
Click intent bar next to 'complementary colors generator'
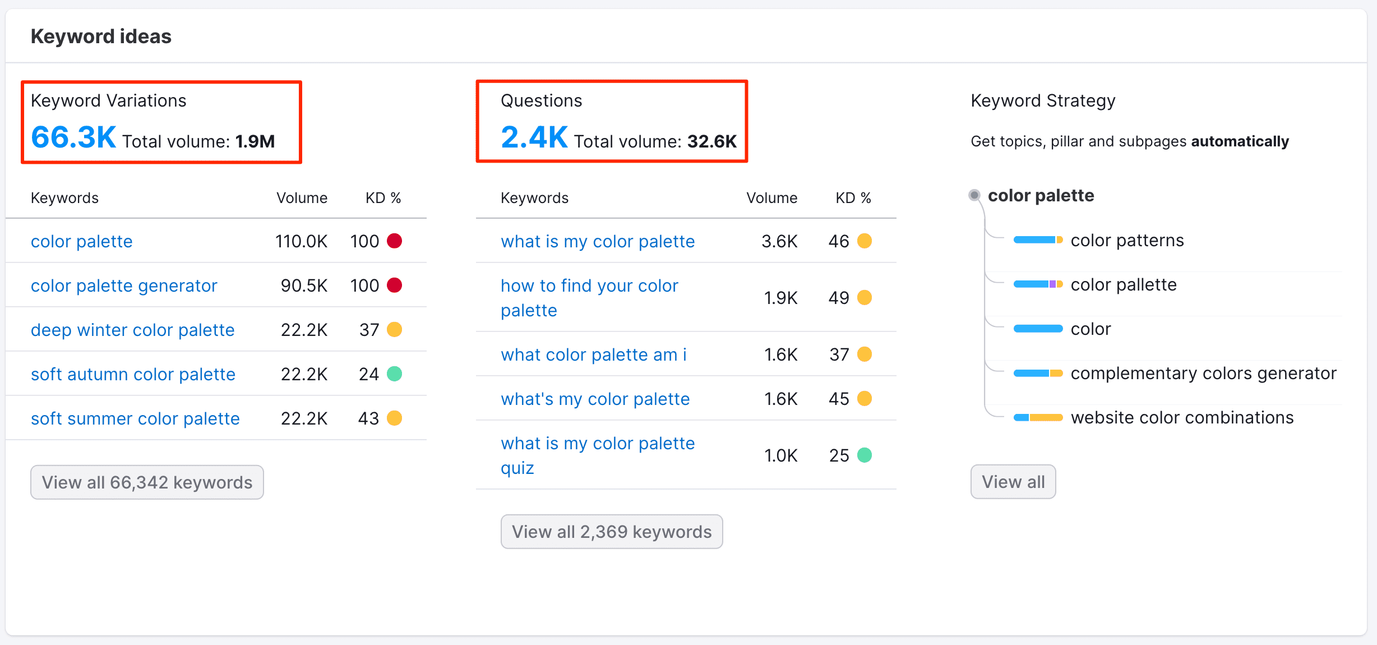(1038, 373)
